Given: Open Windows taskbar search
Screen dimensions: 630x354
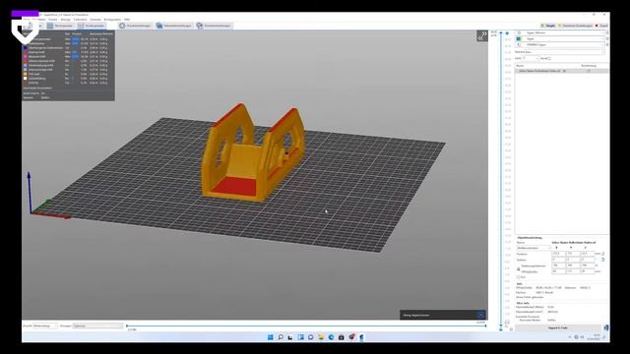Looking at the screenshot, I should [x=281, y=337].
